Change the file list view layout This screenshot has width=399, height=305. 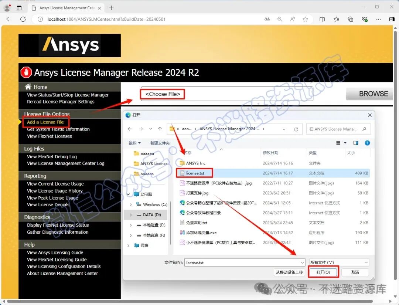coord(338,143)
